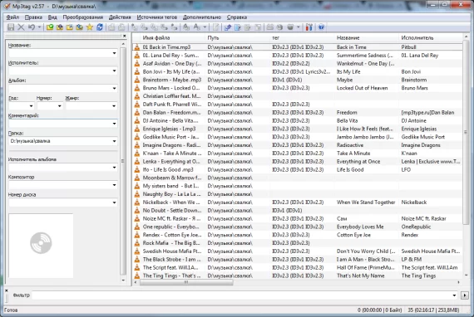
Task: Select file 'Bon Jovi - Its My Life'
Action: pos(170,72)
